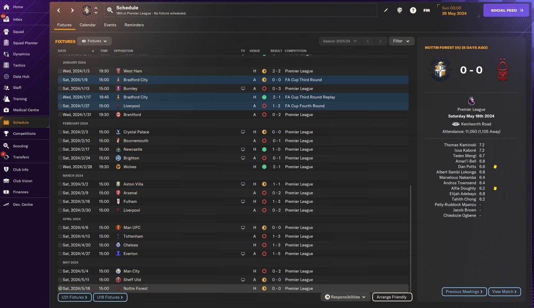Open the Fixtures view dropdown

(x=94, y=41)
